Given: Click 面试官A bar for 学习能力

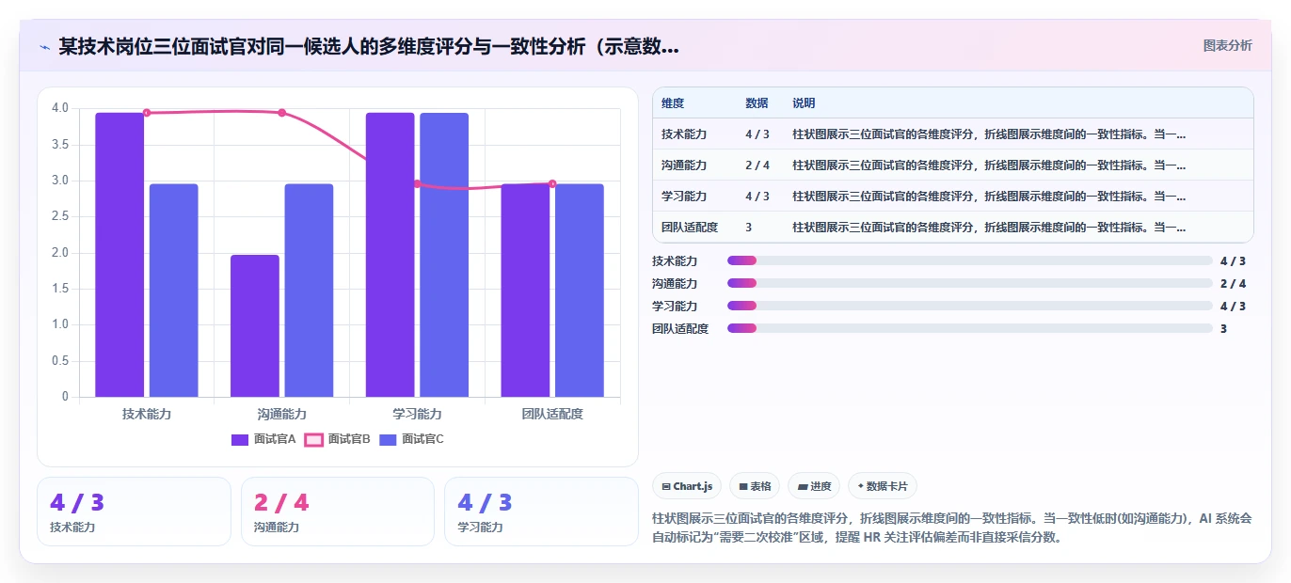Looking at the screenshot, I should click(x=390, y=255).
